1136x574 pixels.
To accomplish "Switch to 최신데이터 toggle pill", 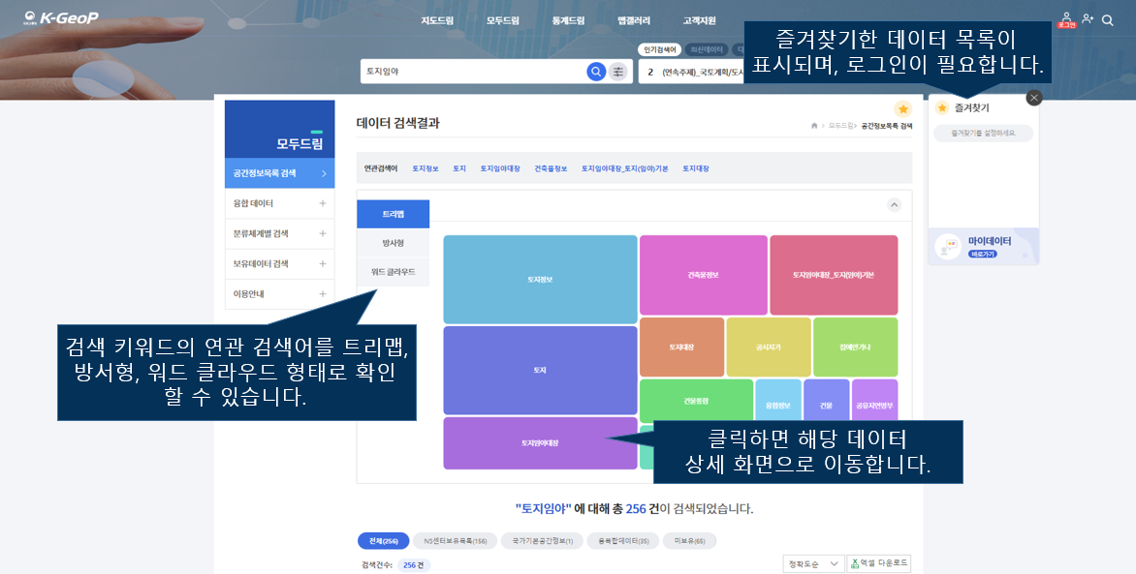I will pyautogui.click(x=706, y=49).
